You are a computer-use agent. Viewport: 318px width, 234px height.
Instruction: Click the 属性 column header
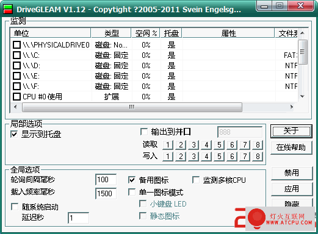pyautogui.click(x=228, y=33)
